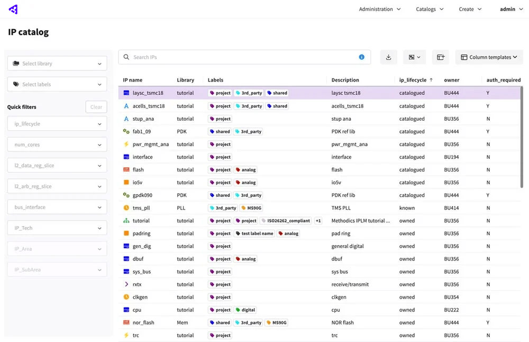Open the Select library dropdown

coord(57,62)
